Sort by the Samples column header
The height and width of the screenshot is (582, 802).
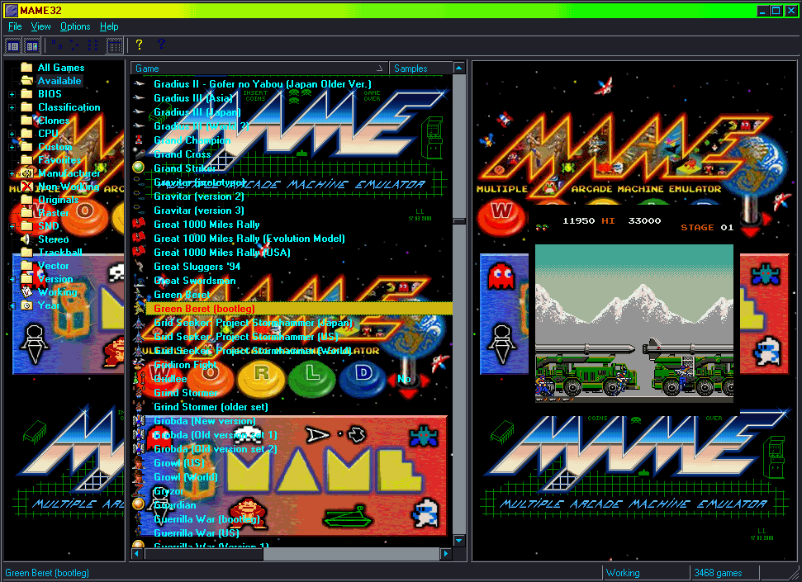coord(420,68)
